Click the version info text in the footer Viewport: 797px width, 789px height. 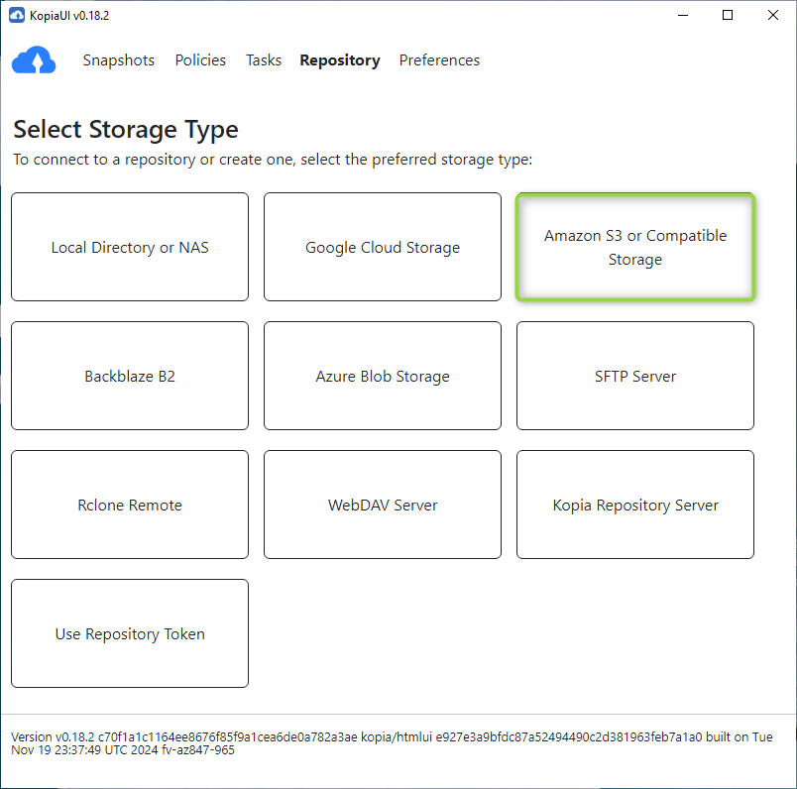(x=392, y=743)
